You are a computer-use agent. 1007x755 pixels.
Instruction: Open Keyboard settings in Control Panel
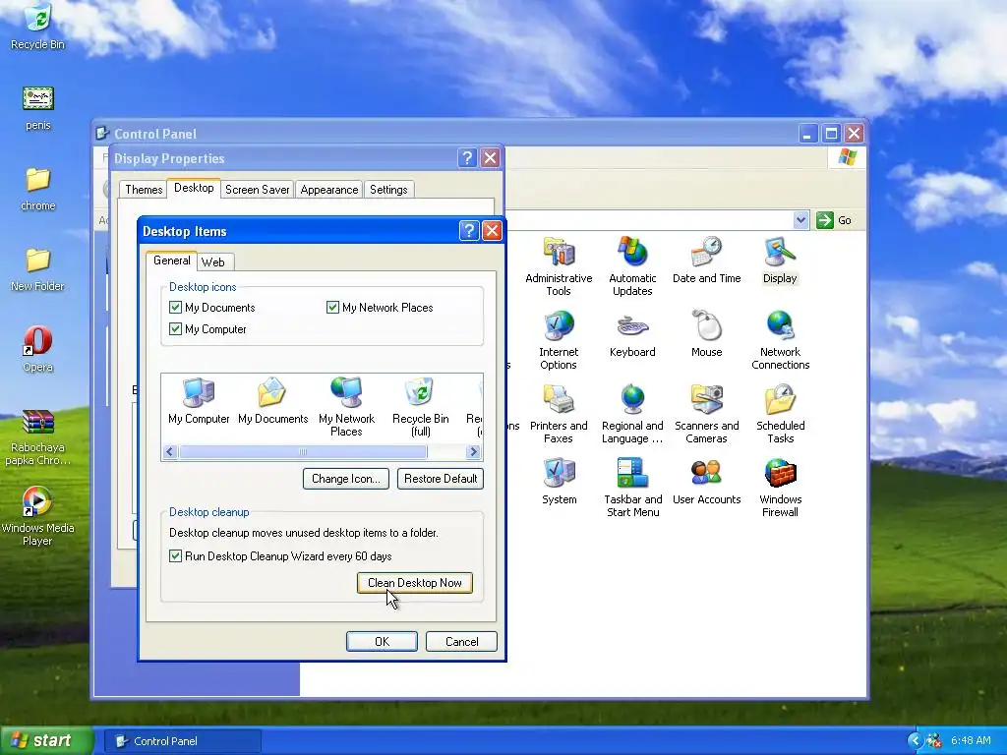[632, 334]
